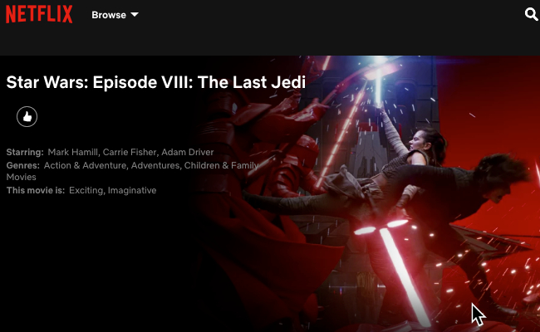Click the Genres label
The image size is (540, 332).
pyautogui.click(x=22, y=165)
